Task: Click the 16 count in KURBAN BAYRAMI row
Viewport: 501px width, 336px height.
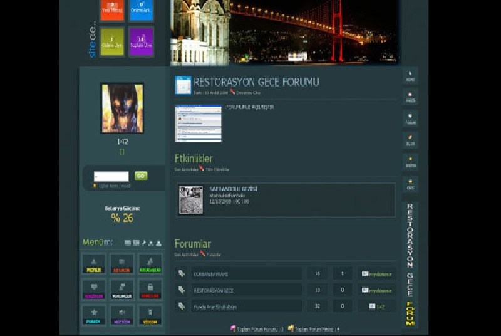Action: pos(318,274)
